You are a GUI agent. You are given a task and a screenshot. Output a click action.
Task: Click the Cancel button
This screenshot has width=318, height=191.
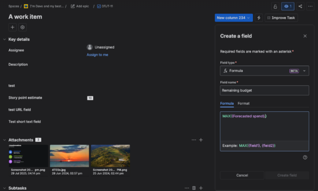[x=242, y=175]
